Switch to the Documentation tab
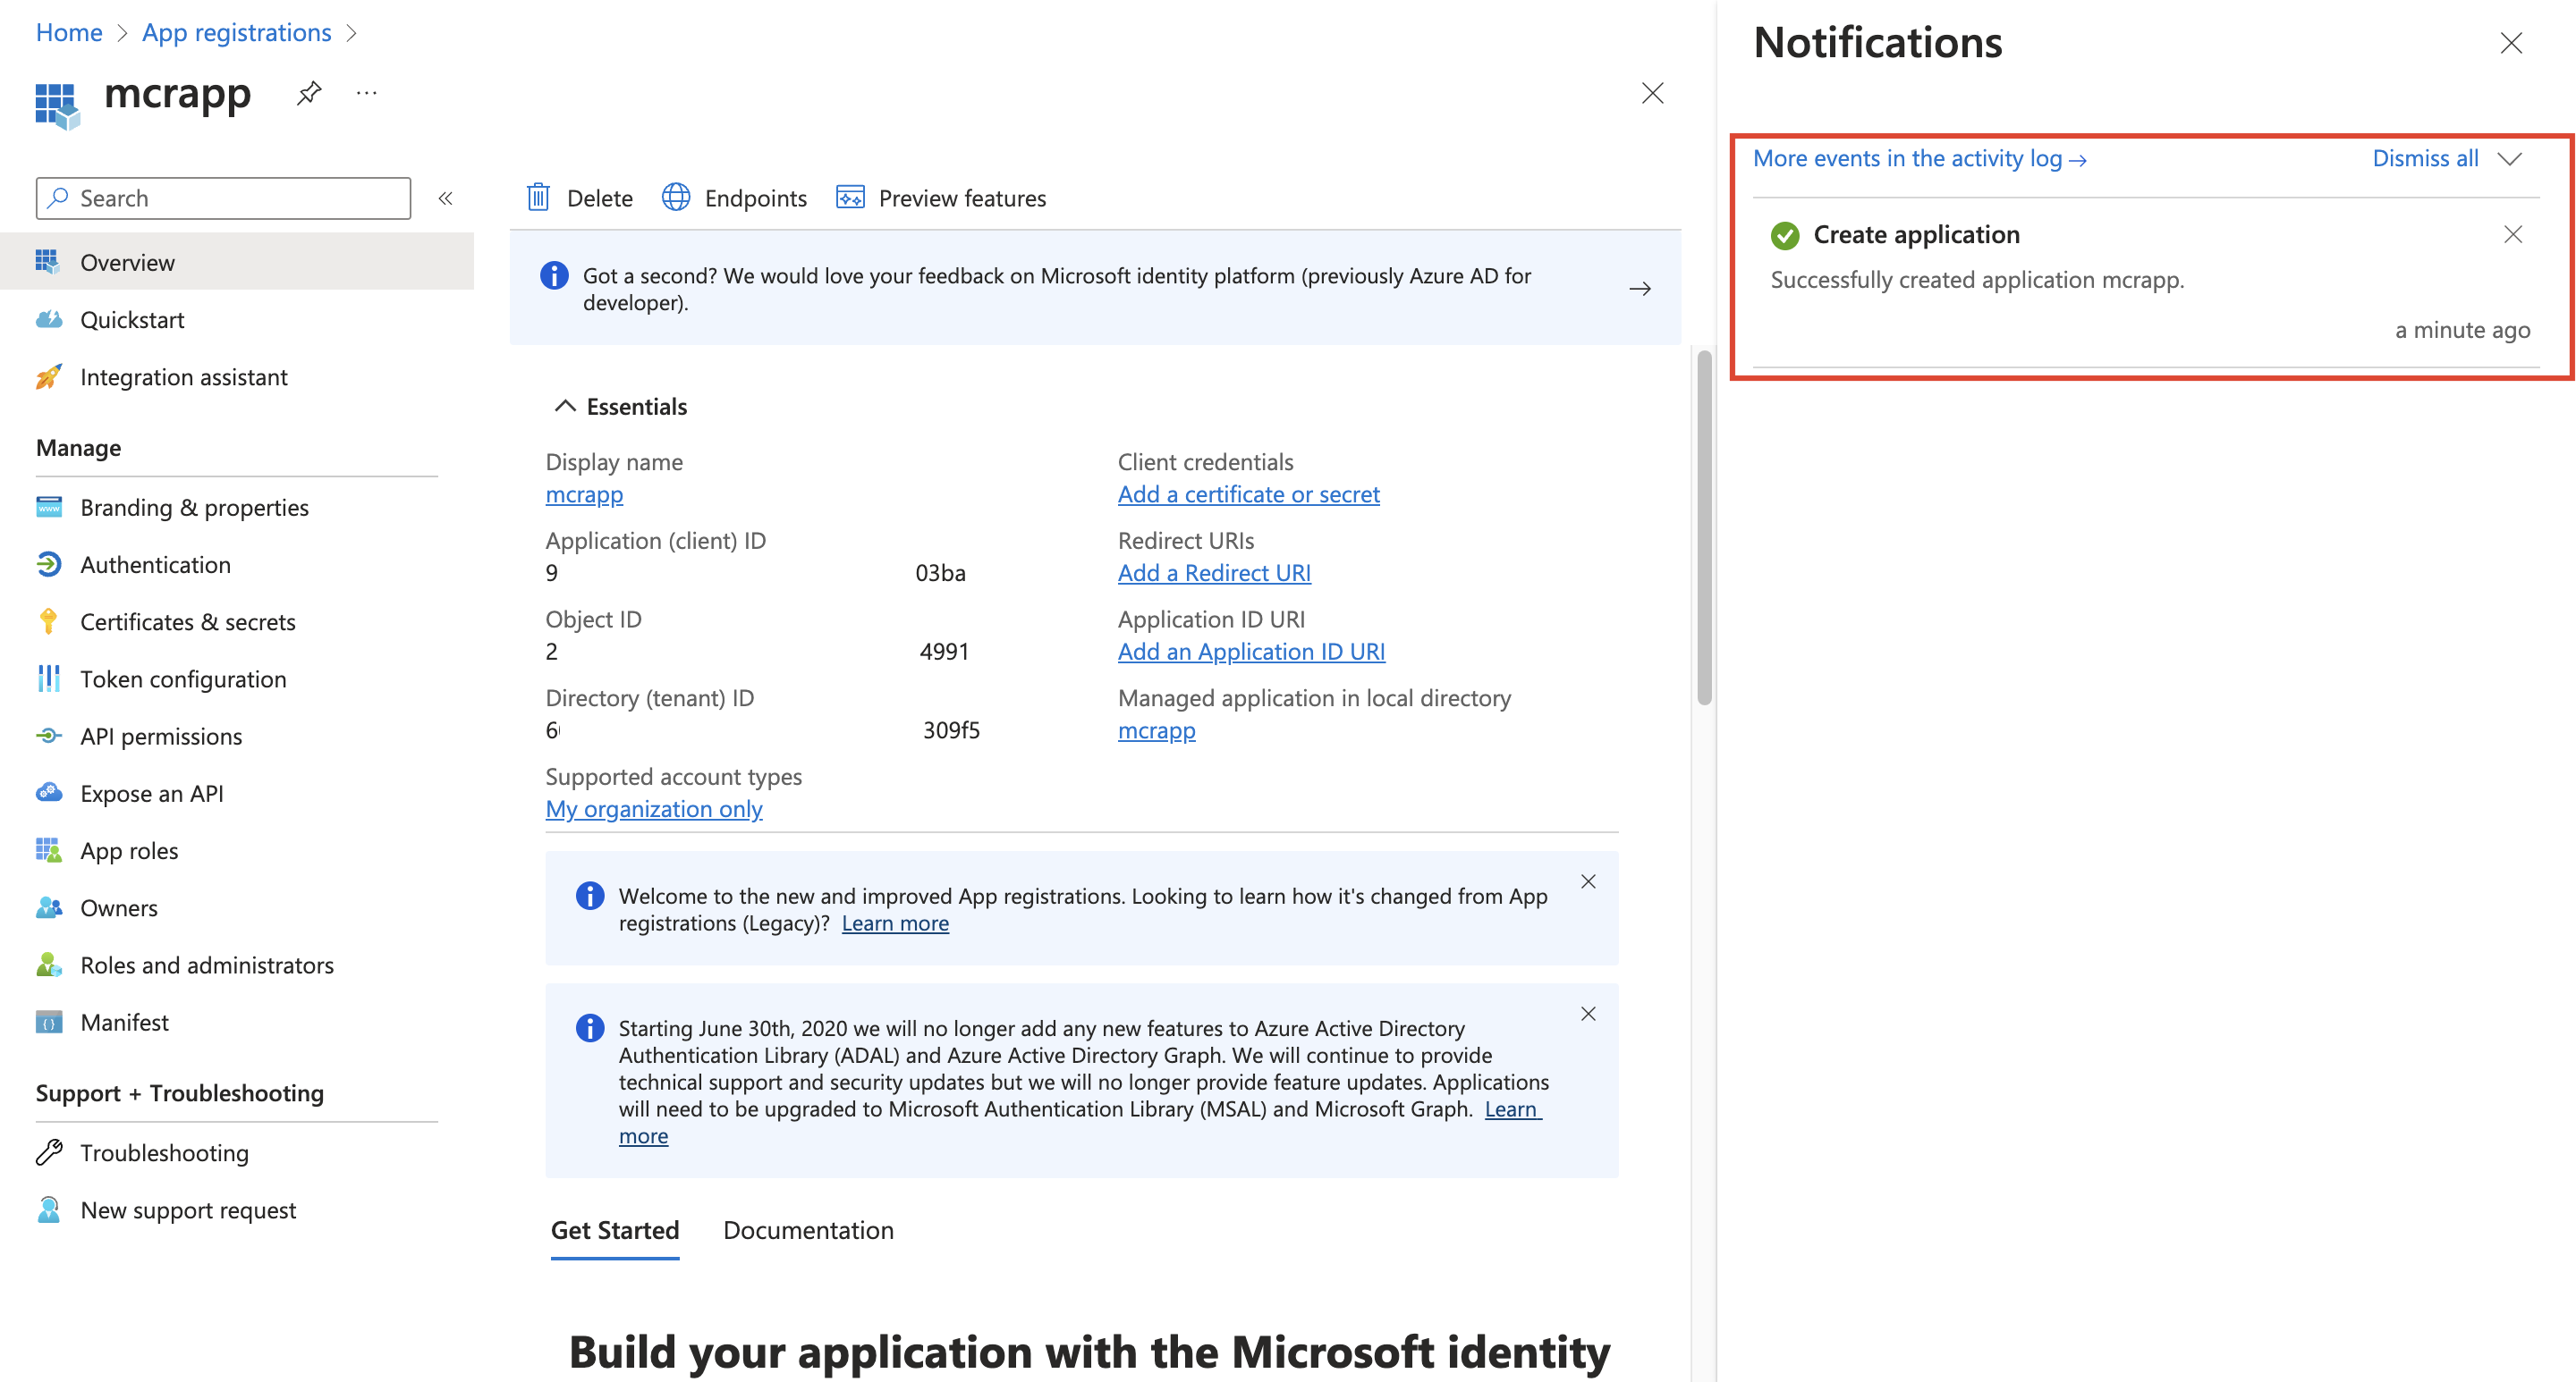 (808, 1229)
